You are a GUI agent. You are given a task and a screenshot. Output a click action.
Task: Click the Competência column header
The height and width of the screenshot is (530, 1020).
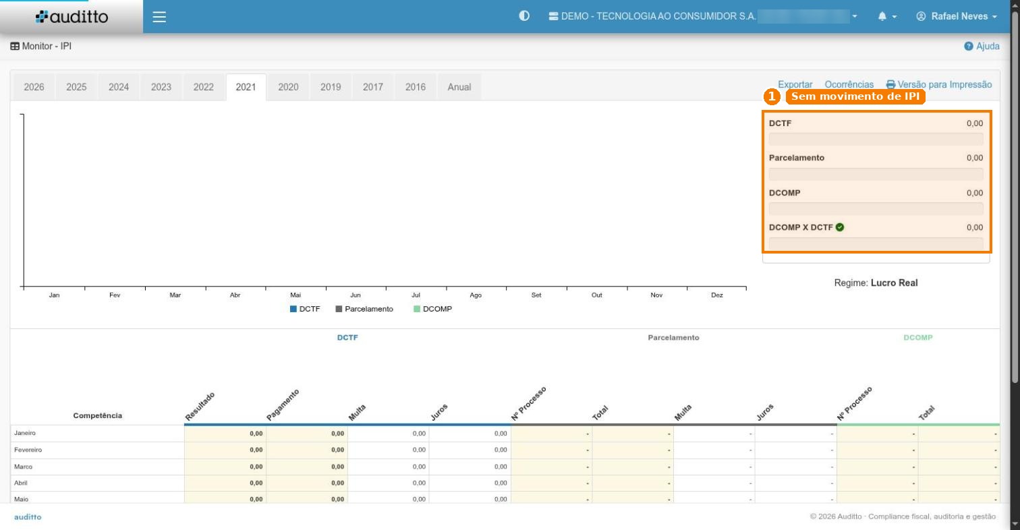click(98, 415)
